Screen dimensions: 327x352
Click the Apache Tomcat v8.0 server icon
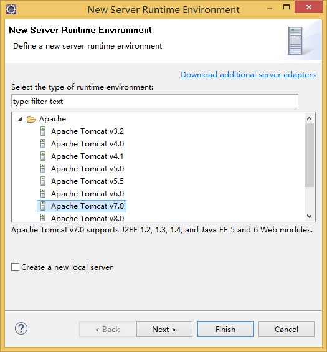(43, 217)
